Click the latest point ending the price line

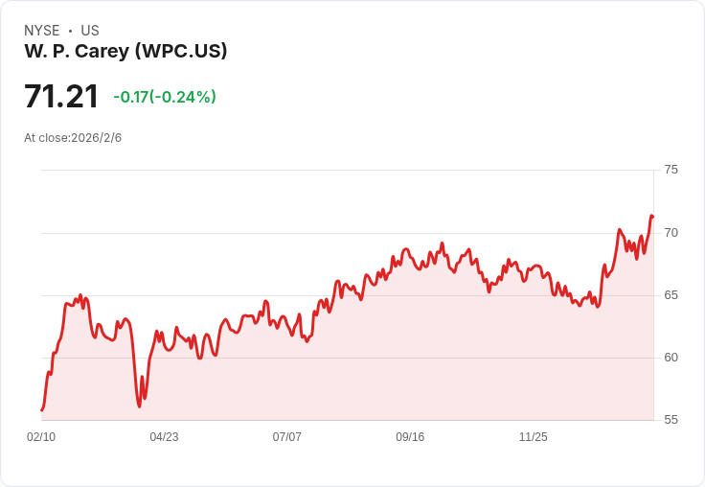[652, 217]
